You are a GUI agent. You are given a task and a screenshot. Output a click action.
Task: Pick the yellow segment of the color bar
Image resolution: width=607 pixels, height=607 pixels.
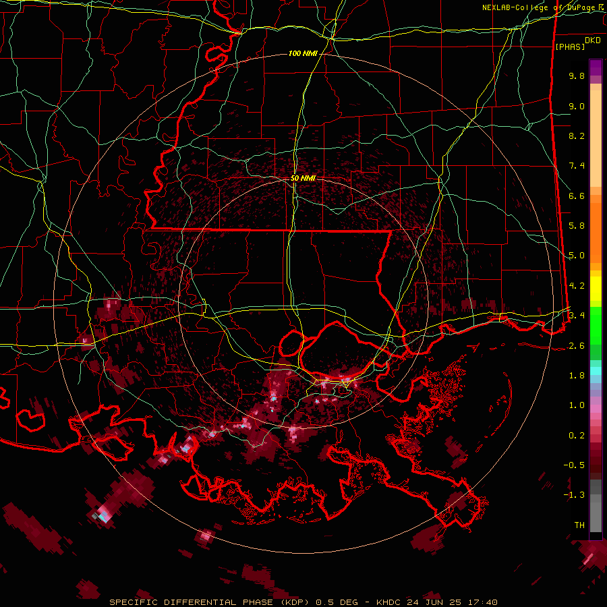click(x=596, y=289)
